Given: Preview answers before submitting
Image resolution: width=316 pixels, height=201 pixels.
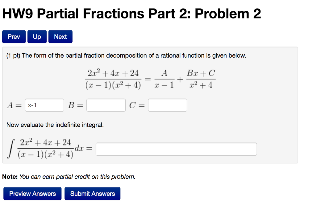Looking at the screenshot, I should point(32,194).
